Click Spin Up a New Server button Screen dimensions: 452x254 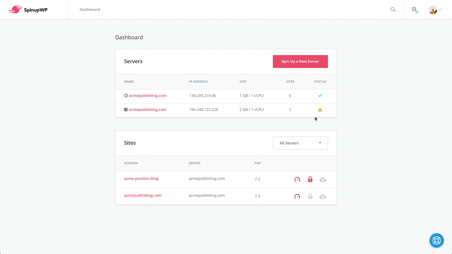click(300, 61)
